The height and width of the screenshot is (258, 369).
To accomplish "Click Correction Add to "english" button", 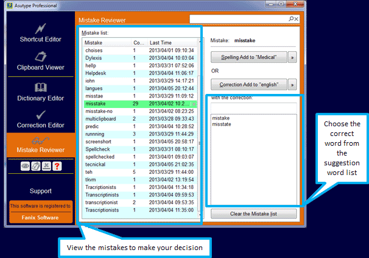I will click(248, 84).
